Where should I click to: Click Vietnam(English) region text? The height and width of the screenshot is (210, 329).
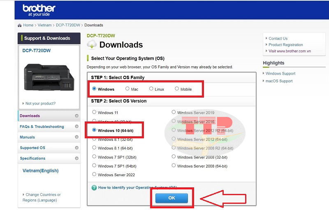[x=40, y=171]
